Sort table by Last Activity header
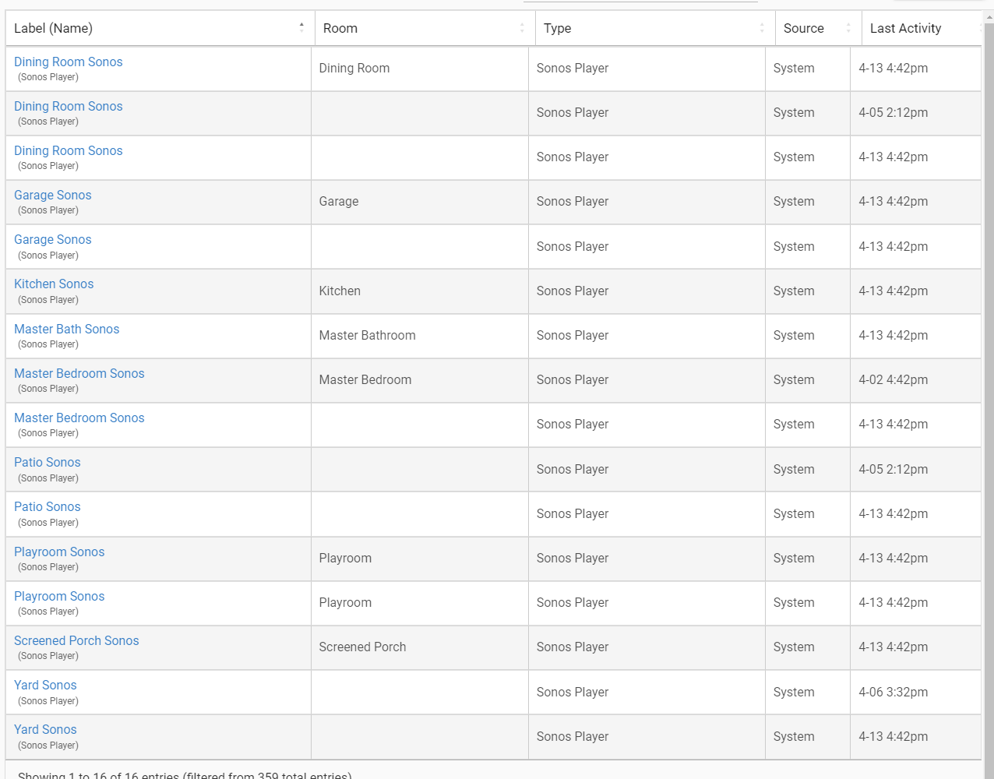This screenshot has height=779, width=994. click(x=905, y=28)
